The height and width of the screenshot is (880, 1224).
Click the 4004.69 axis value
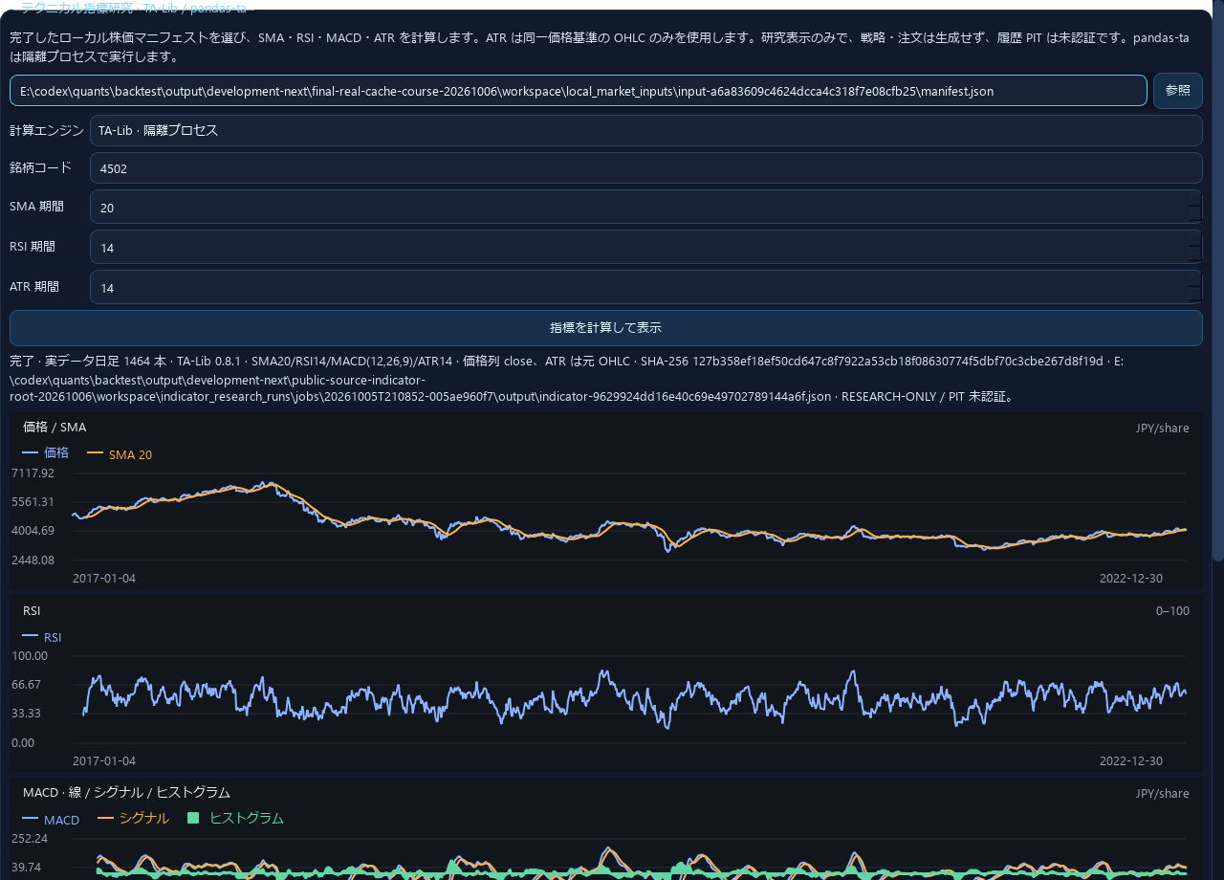(x=33, y=531)
